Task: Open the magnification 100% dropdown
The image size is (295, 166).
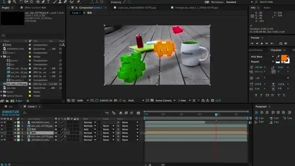Action: click(x=83, y=101)
